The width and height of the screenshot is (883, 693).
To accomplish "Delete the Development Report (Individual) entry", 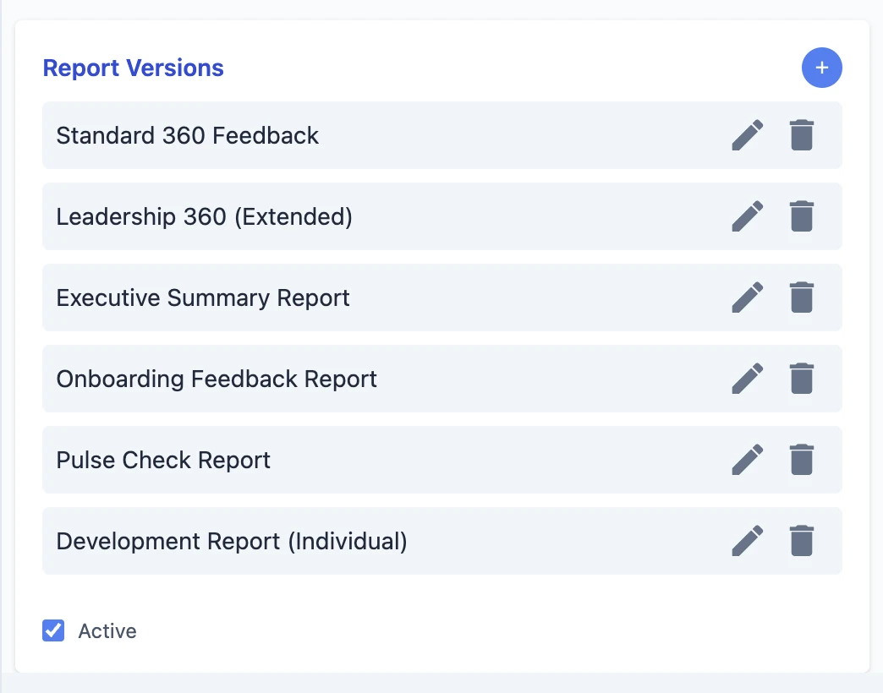I will click(801, 541).
